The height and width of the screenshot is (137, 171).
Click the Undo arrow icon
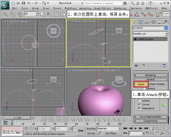[28, 3]
